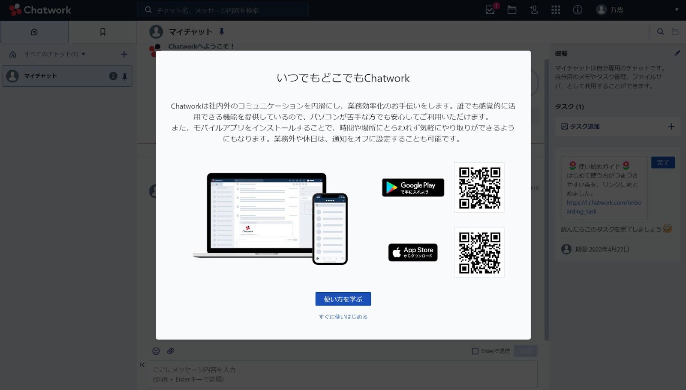Click the message send button

click(x=525, y=351)
